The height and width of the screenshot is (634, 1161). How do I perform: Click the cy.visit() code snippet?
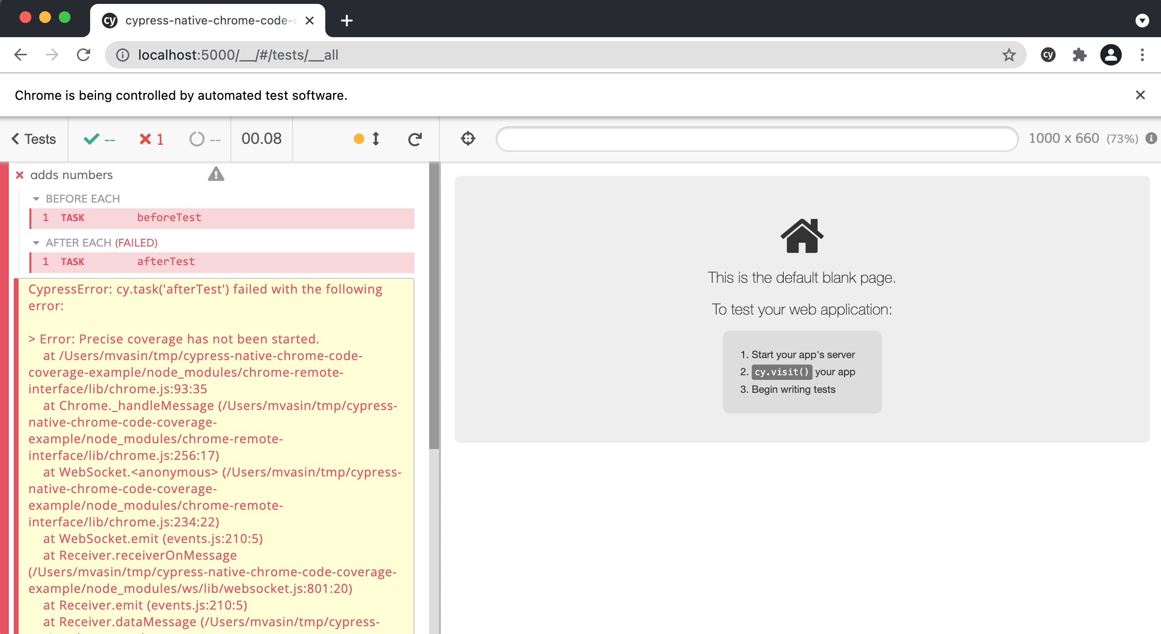click(x=782, y=372)
